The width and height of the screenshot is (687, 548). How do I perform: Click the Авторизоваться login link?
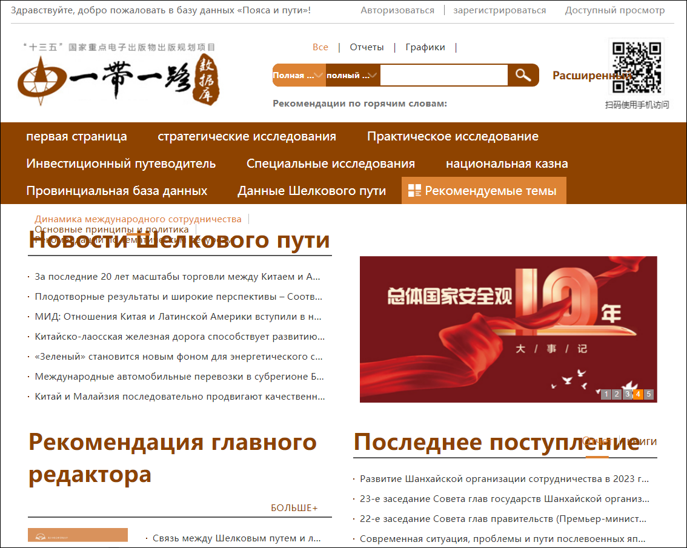pyautogui.click(x=397, y=10)
